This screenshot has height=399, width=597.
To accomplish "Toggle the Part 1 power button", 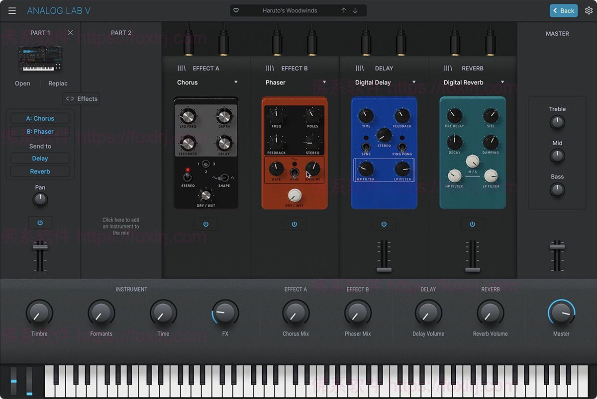I will click(40, 222).
